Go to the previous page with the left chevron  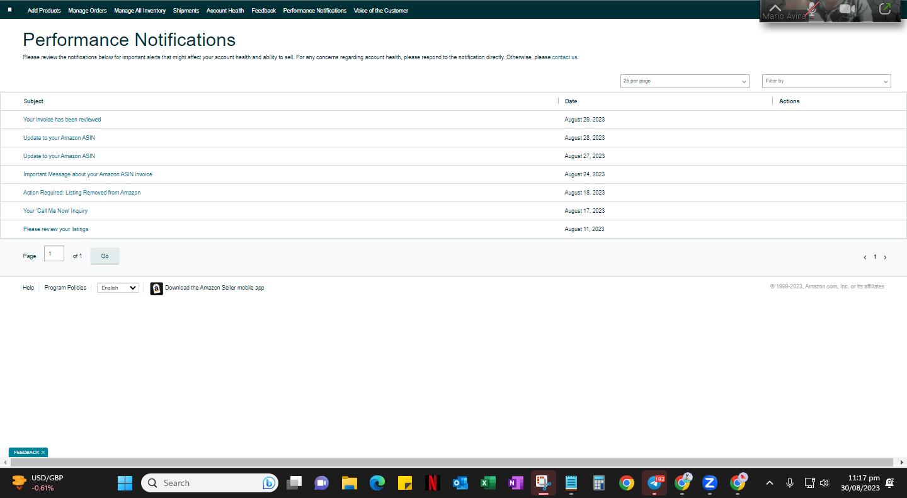coord(865,257)
